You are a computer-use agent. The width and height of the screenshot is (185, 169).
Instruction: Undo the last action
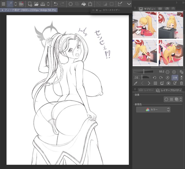pos(55,4)
